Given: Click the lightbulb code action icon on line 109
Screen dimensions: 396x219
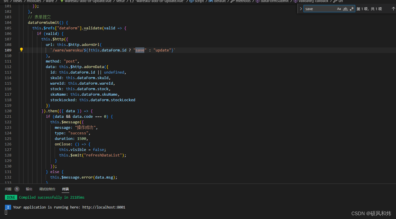Looking at the screenshot, I should [21, 50].
